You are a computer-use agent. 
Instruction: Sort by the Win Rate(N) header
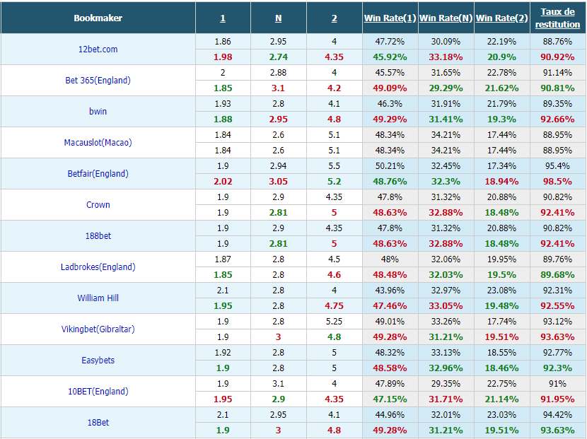pos(446,18)
